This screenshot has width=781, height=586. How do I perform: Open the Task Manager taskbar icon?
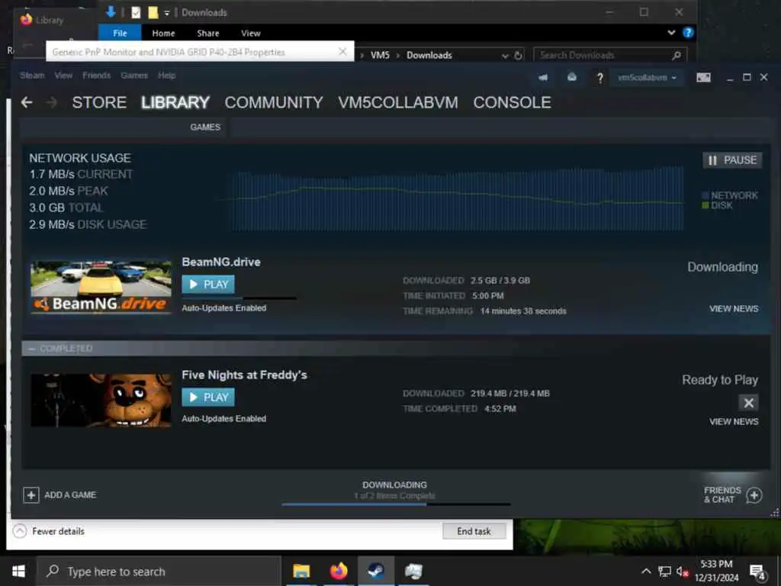(x=413, y=571)
